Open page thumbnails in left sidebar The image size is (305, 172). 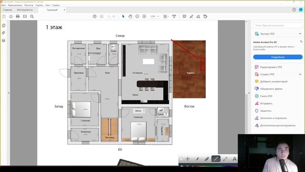[x=3, y=25]
